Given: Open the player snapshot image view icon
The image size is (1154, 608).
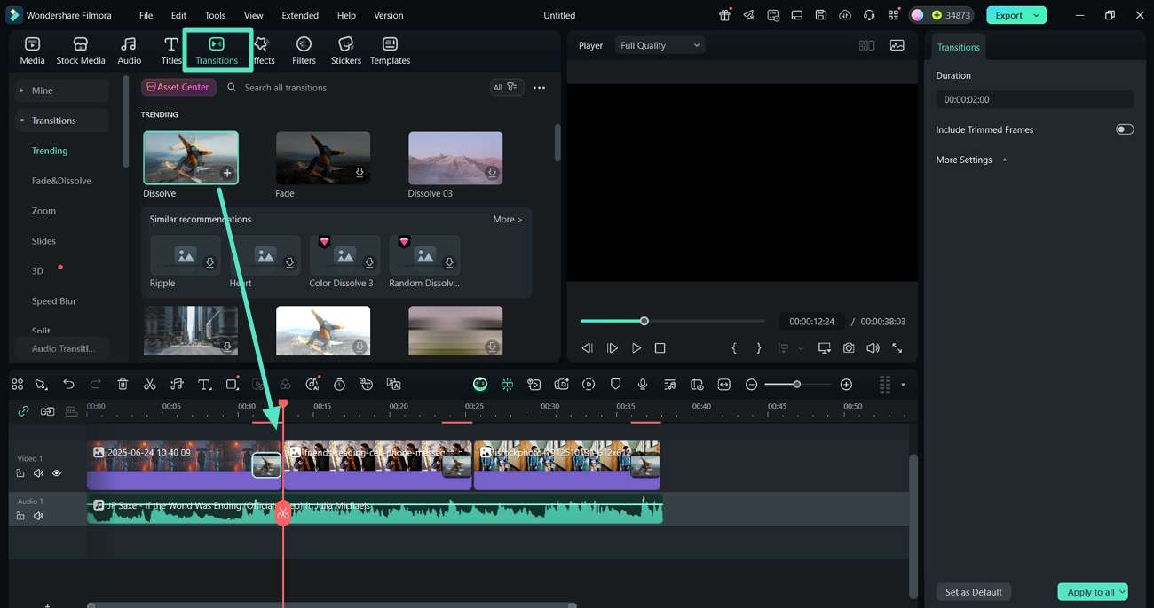Looking at the screenshot, I should (897, 45).
